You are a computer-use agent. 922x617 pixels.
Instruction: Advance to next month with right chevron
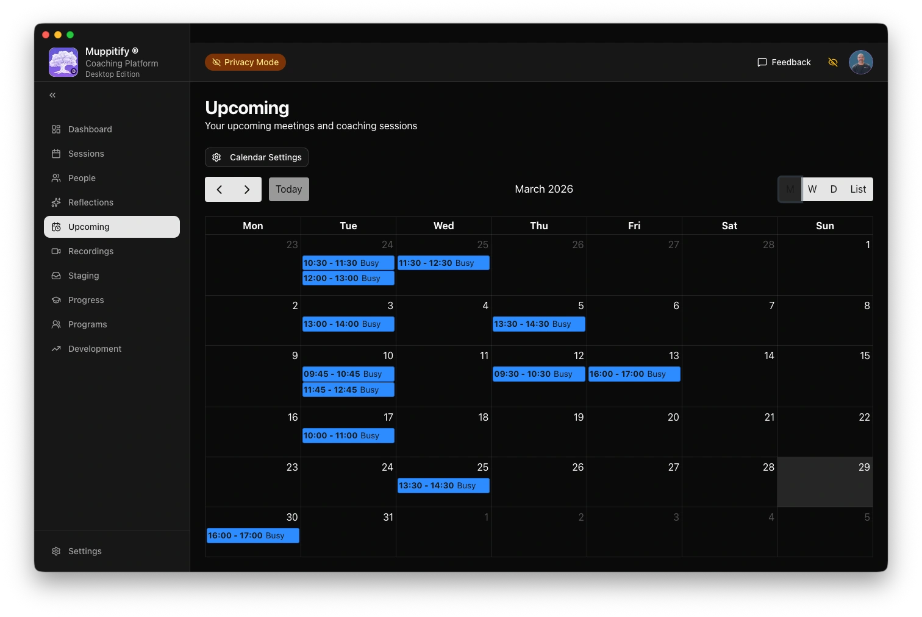click(x=247, y=190)
